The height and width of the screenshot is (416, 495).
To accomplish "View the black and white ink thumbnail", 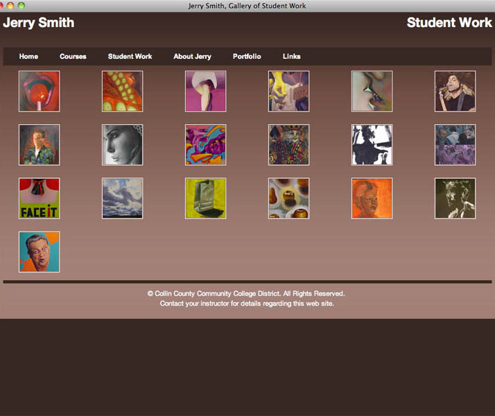I will (x=372, y=145).
